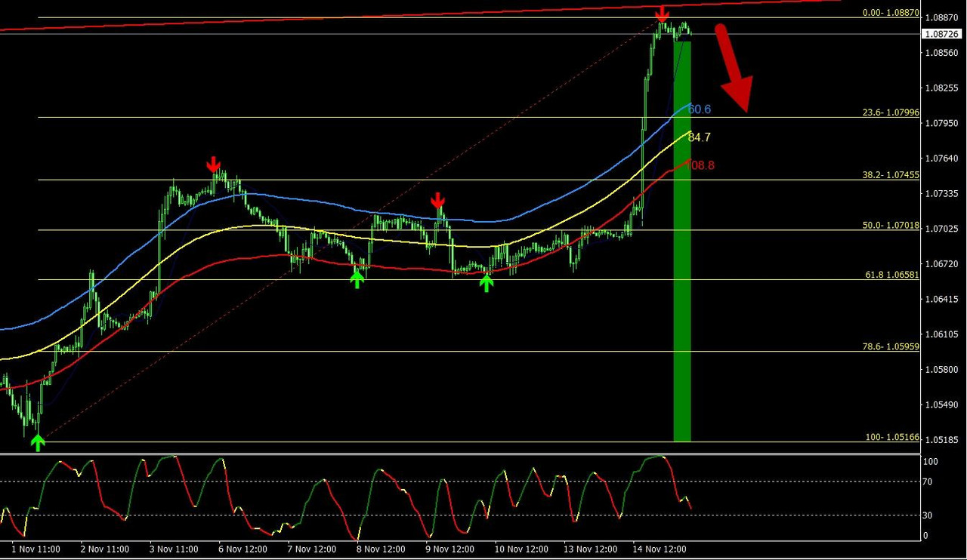Screen dimensions: 967x560
Task: Click the 6 Nov 12:00 time label
Action: point(243,549)
